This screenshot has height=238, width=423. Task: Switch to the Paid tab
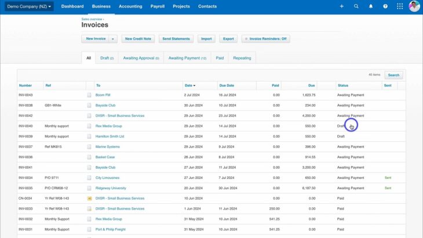[220, 58]
